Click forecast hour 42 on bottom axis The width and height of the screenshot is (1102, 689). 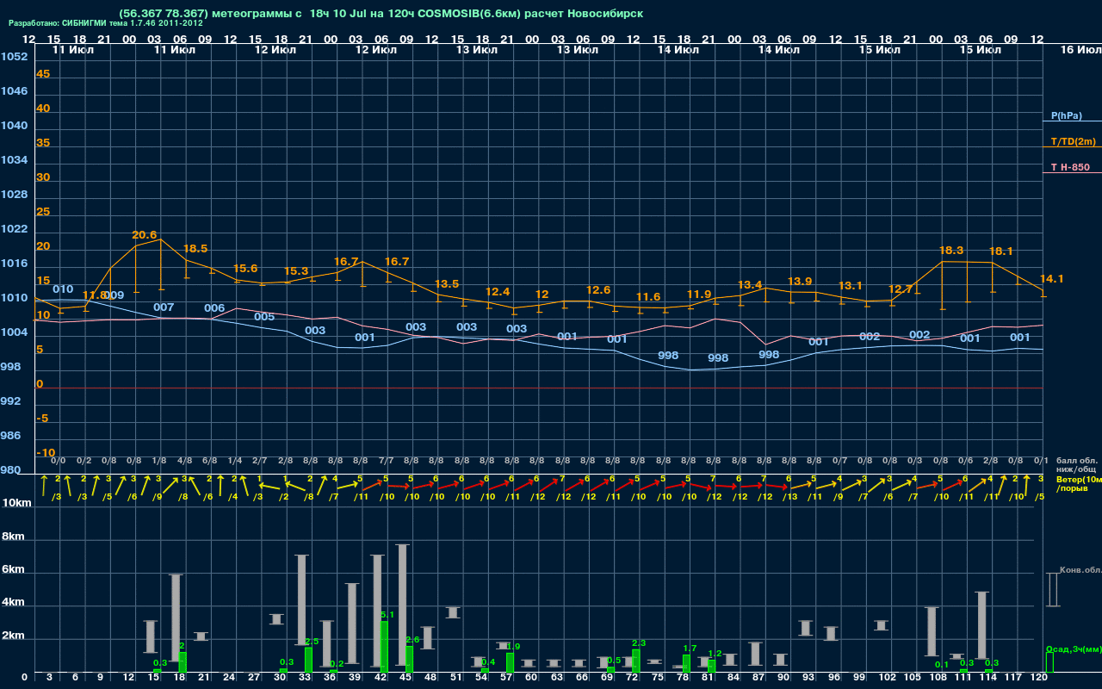coord(381,678)
